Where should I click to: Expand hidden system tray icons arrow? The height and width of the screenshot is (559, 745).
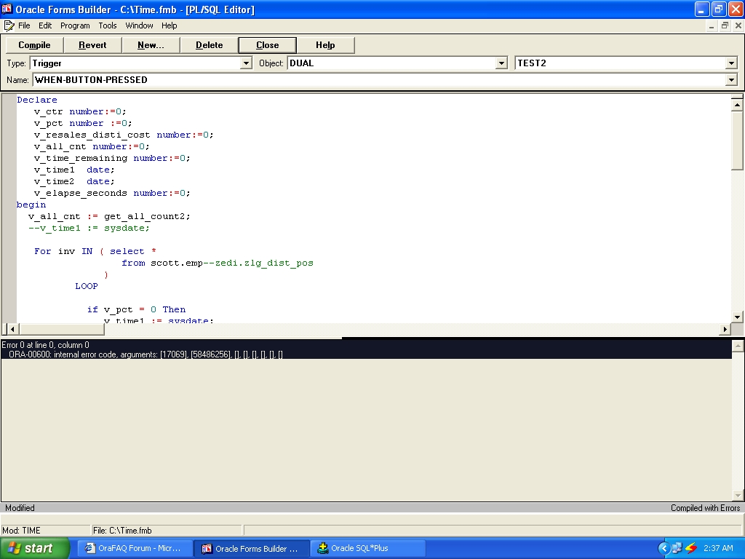pyautogui.click(x=664, y=549)
